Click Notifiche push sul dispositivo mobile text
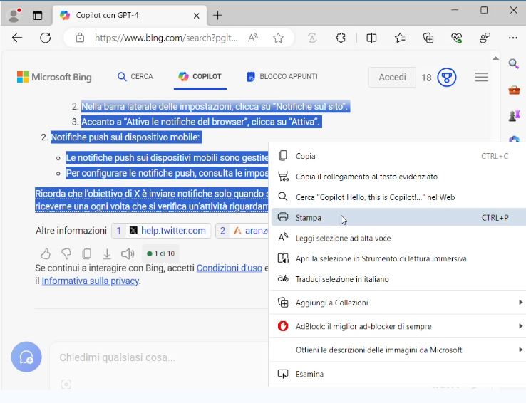Image resolution: width=526 pixels, height=403 pixels. (x=125, y=137)
